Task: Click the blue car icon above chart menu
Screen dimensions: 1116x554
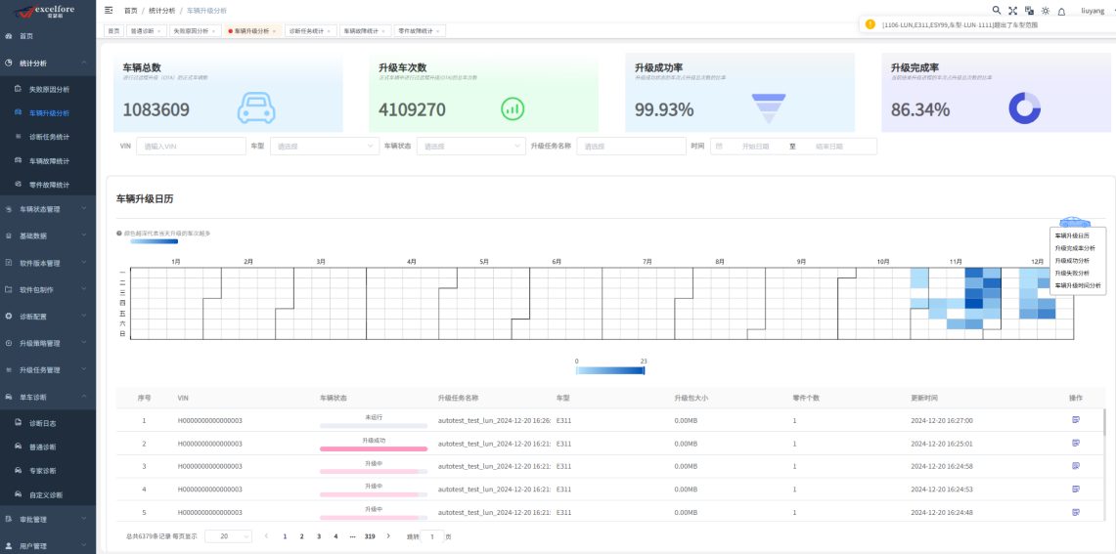Action: (1075, 222)
